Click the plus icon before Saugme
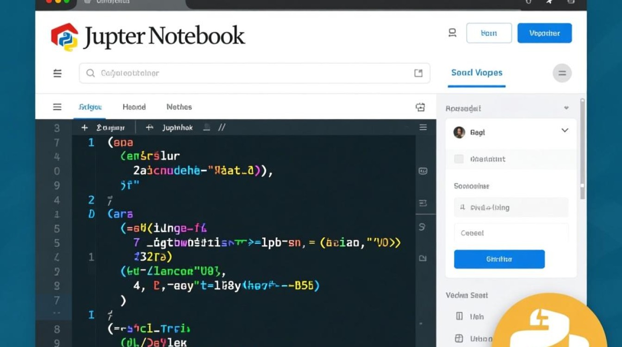The image size is (622, 347). pyautogui.click(x=84, y=128)
